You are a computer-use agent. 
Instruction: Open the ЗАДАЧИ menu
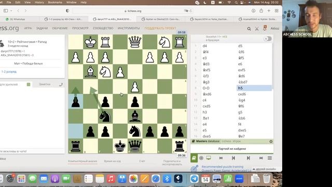click(x=42, y=28)
